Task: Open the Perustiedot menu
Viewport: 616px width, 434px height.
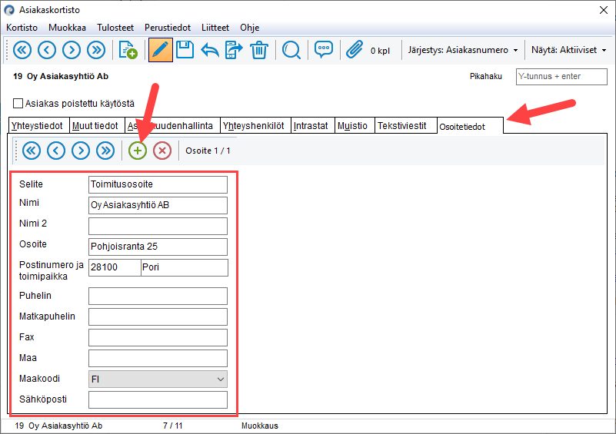Action: (168, 28)
